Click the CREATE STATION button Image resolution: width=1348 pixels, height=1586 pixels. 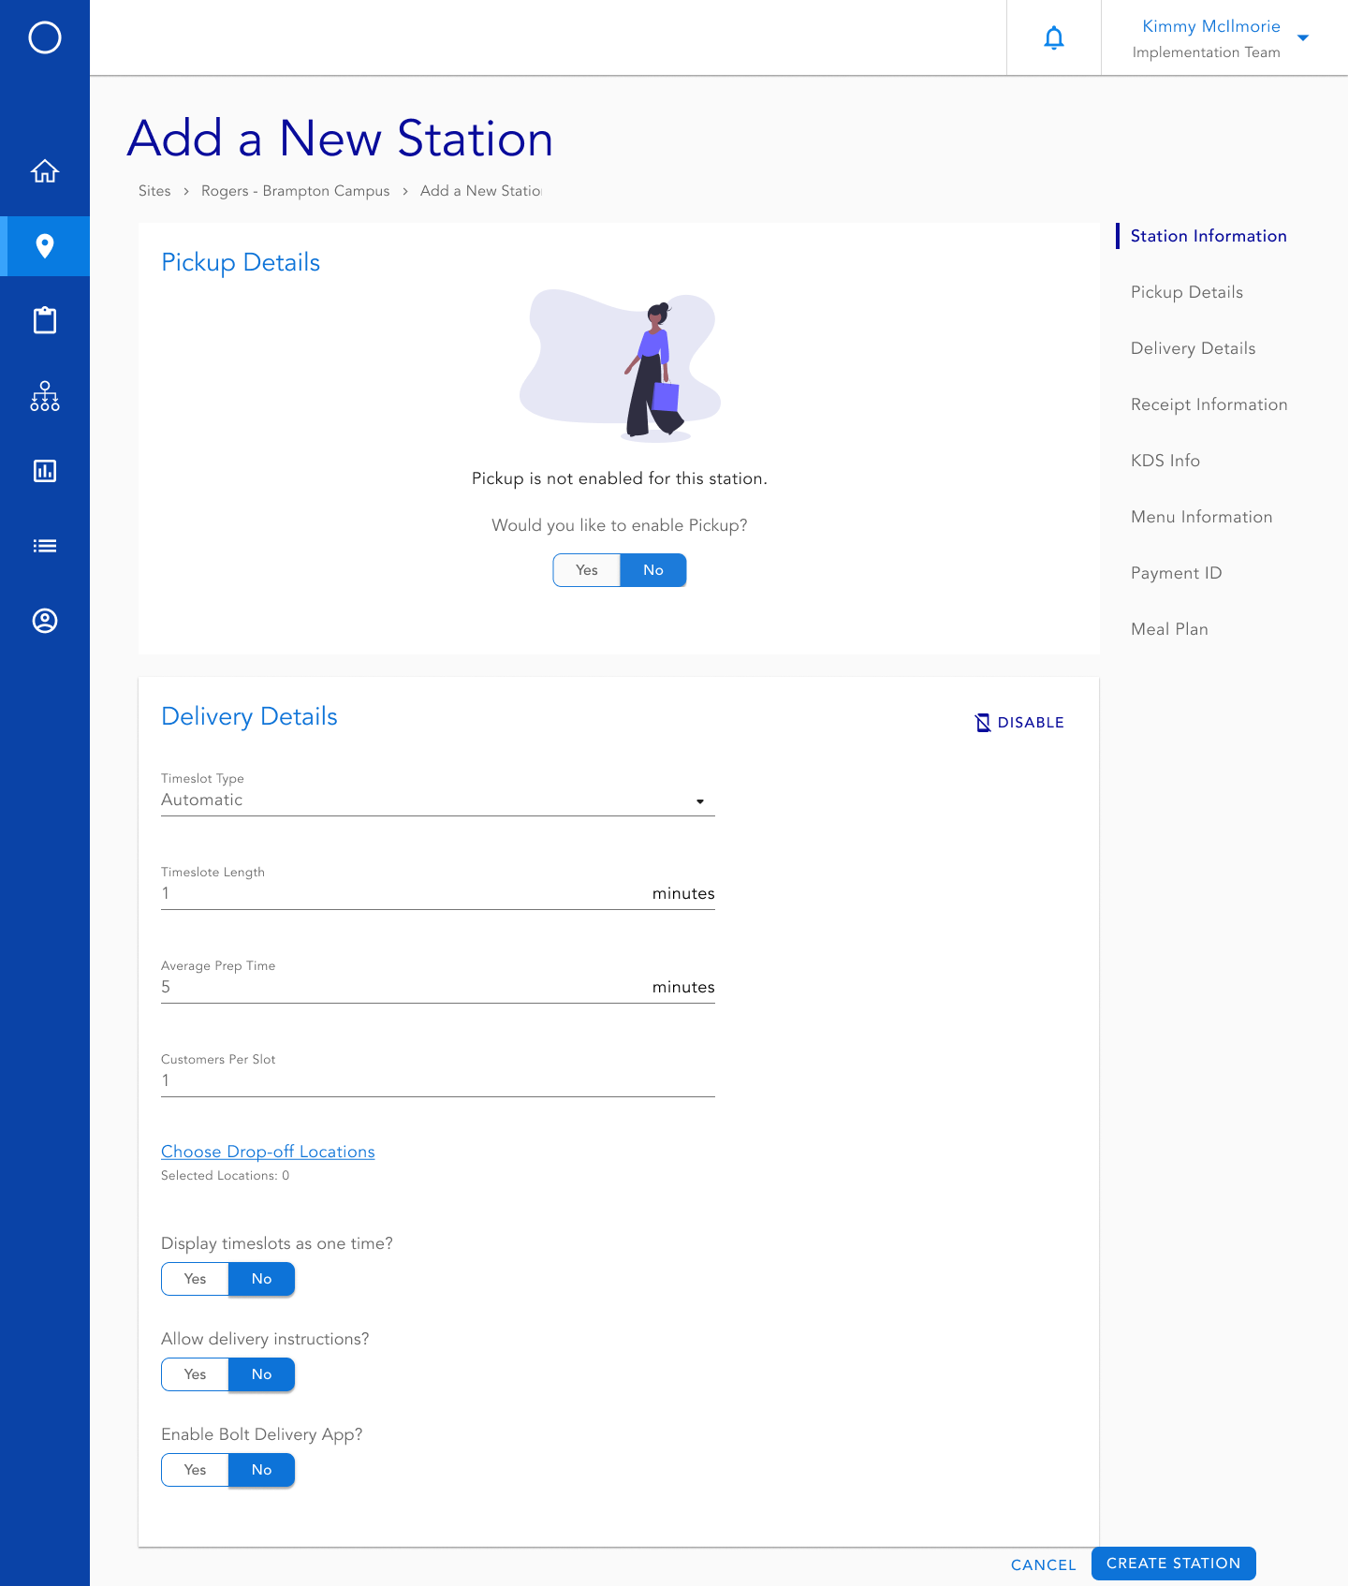coord(1174,1564)
